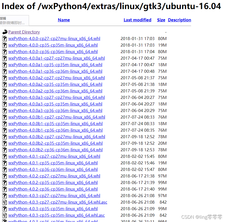Open the Weibo bookmark tooltip popup
Screen dimensions: 226x222
pyautogui.click(x=14, y=20)
